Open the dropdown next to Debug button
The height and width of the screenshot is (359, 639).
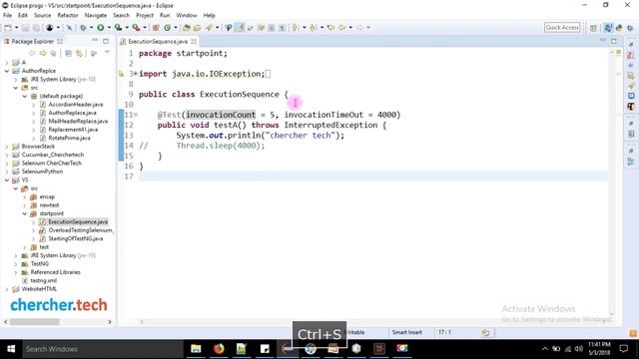tap(91, 28)
